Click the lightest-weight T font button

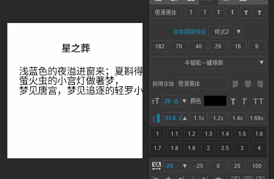[x=191, y=12]
